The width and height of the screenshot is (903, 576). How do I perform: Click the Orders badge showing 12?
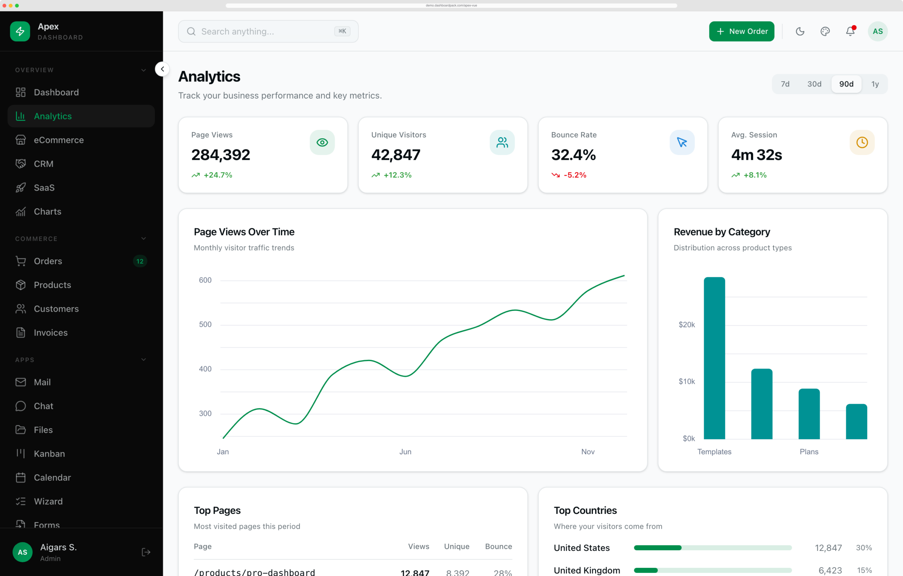pyautogui.click(x=140, y=261)
